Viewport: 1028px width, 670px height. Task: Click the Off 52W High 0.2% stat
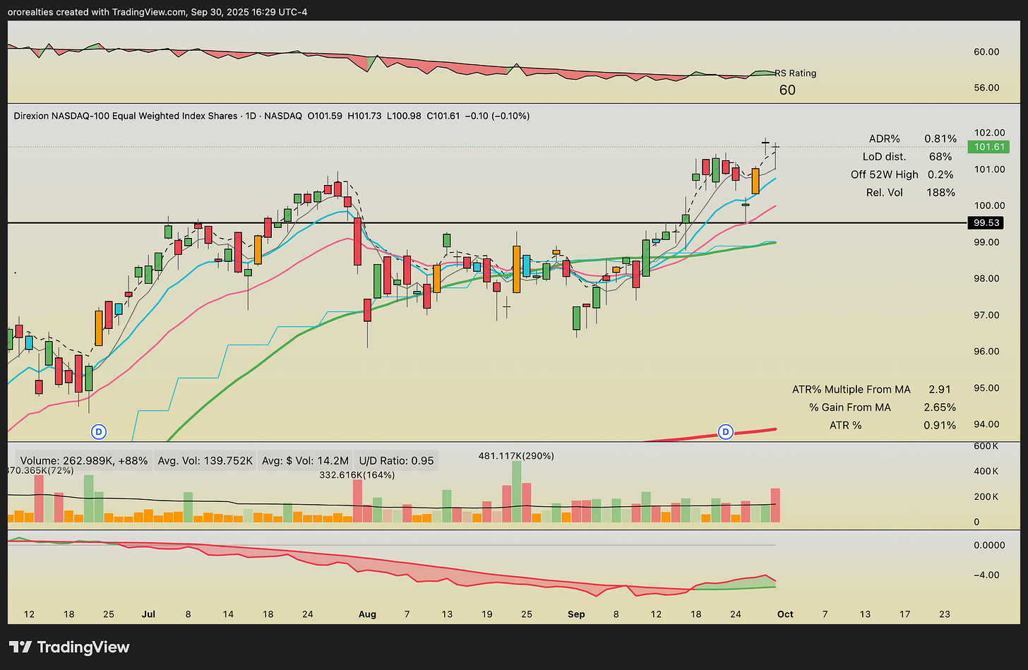pyautogui.click(x=902, y=174)
